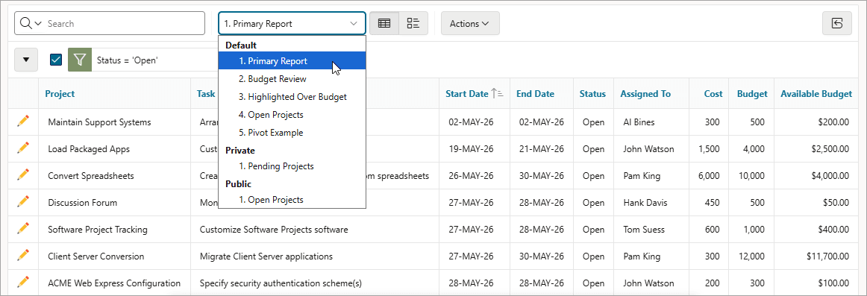Click the Cost column header
The image size is (867, 296).
[713, 94]
